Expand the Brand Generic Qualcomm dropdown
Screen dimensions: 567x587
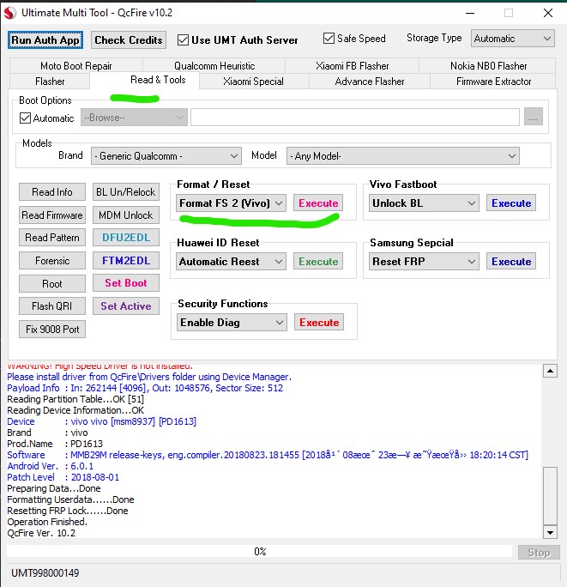[x=166, y=155]
